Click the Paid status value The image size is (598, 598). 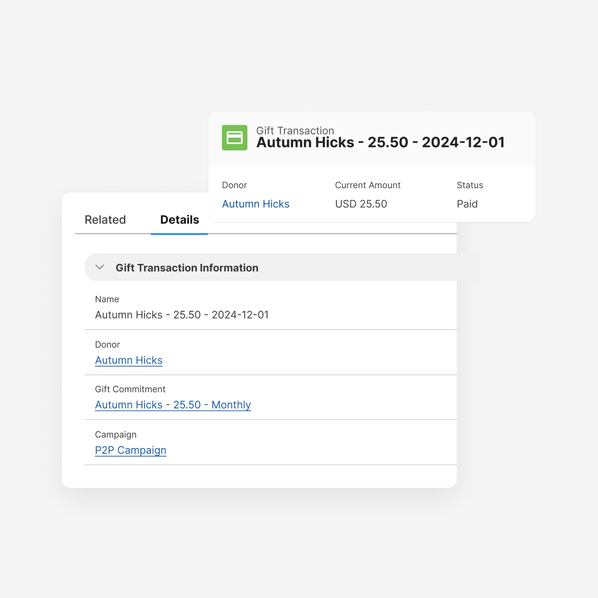467,204
